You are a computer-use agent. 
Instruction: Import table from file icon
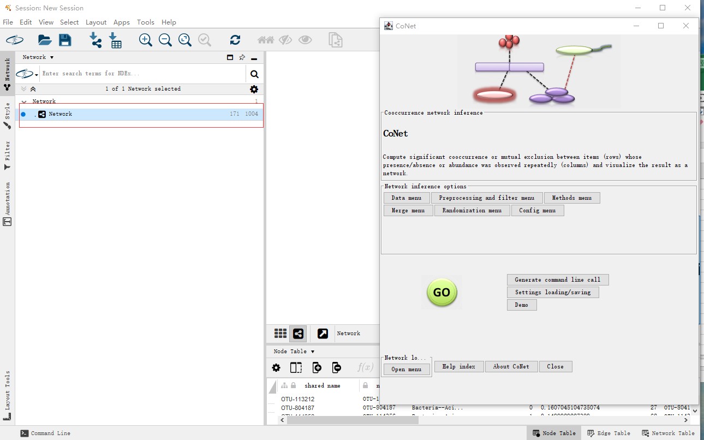pos(115,40)
